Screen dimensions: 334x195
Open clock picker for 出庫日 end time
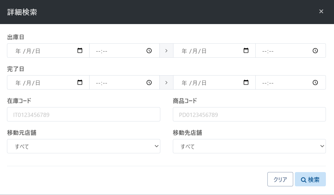(315, 51)
